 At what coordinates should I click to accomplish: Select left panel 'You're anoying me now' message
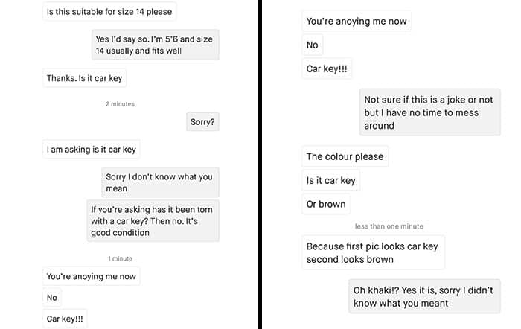pos(91,276)
